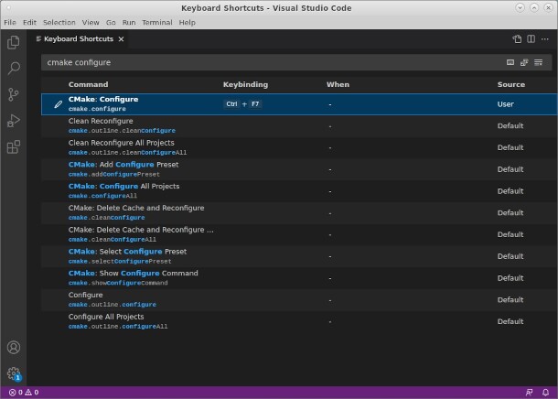Open the Accounts menu icon

[x=14, y=348]
